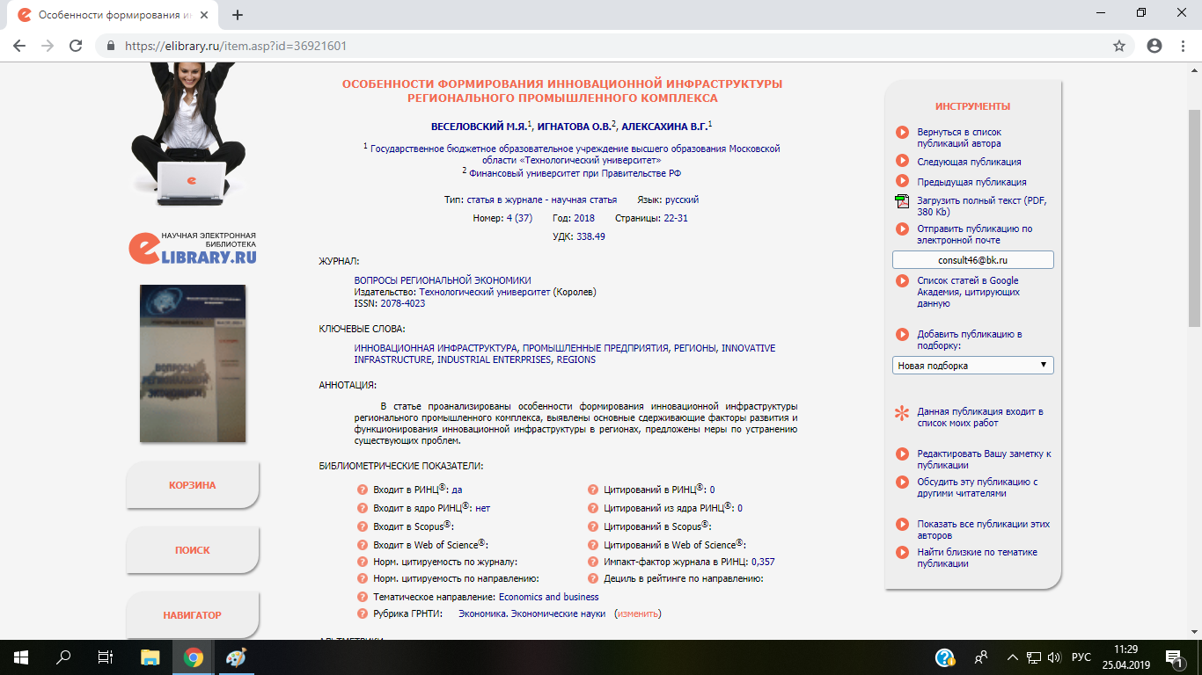This screenshot has width=1202, height=675.
Task: Open 'Предыдущая публикация' link
Action: (971, 182)
